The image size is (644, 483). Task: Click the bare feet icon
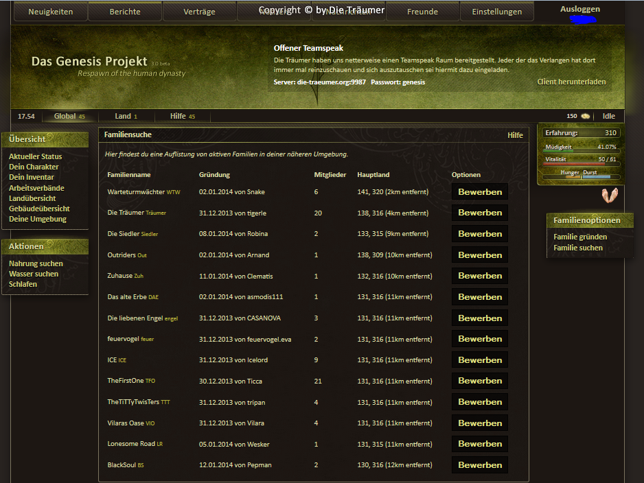pyautogui.click(x=609, y=196)
